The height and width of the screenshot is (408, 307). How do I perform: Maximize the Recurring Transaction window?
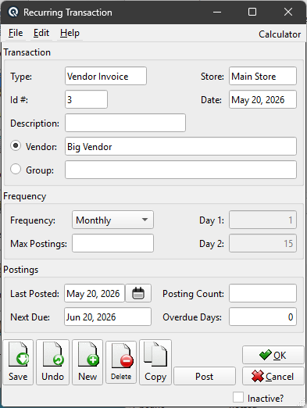(x=252, y=12)
